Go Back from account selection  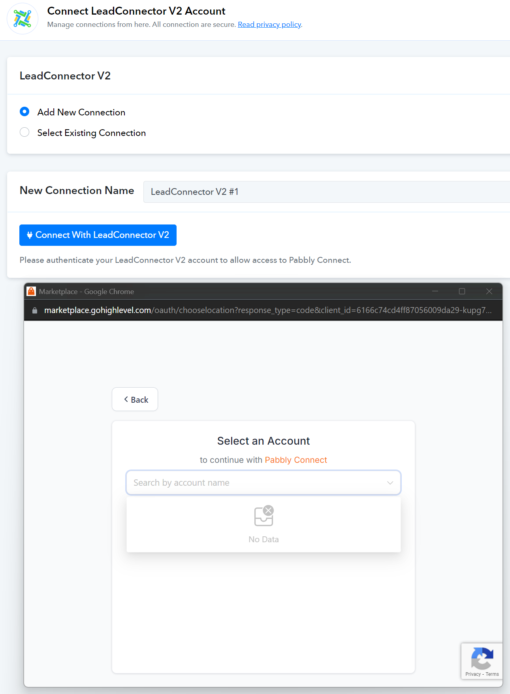135,400
